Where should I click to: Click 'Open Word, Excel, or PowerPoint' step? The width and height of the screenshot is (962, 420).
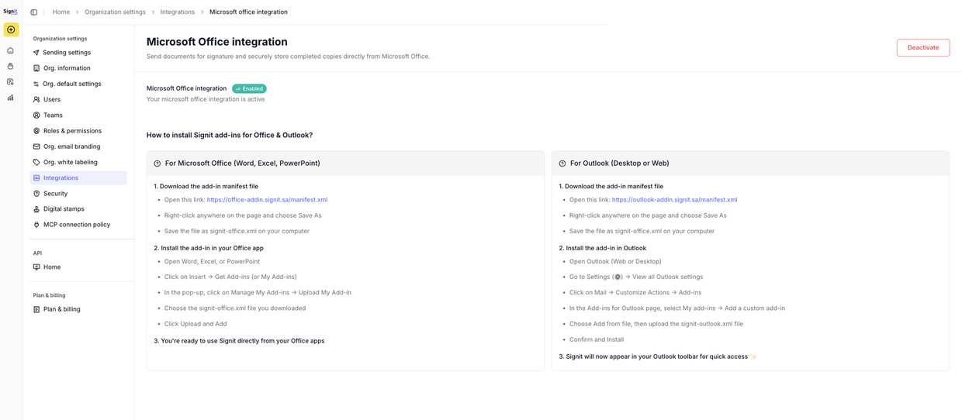(212, 262)
